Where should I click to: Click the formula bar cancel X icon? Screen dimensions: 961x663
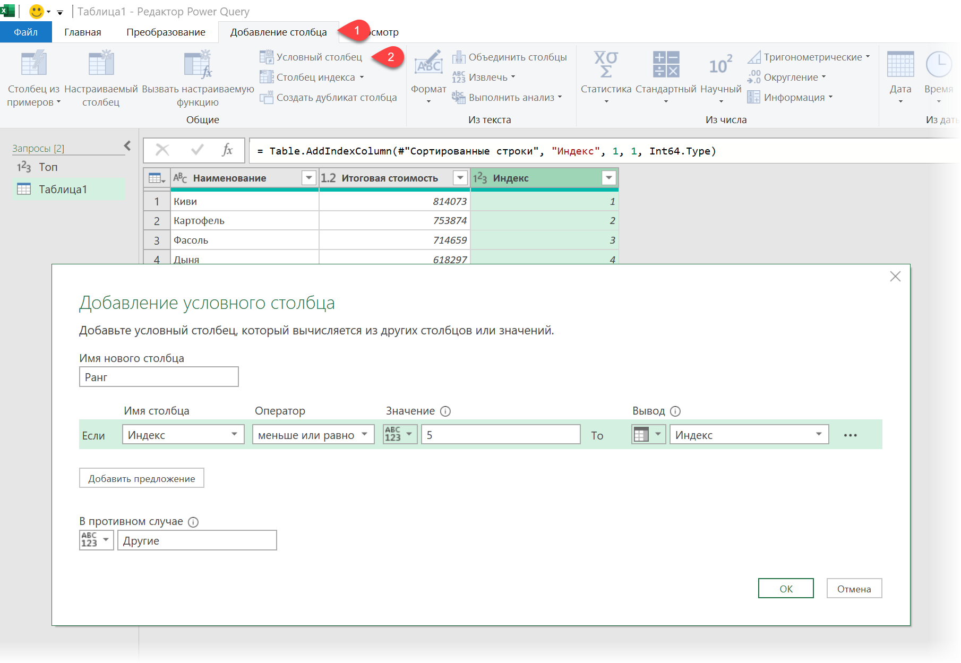[162, 150]
